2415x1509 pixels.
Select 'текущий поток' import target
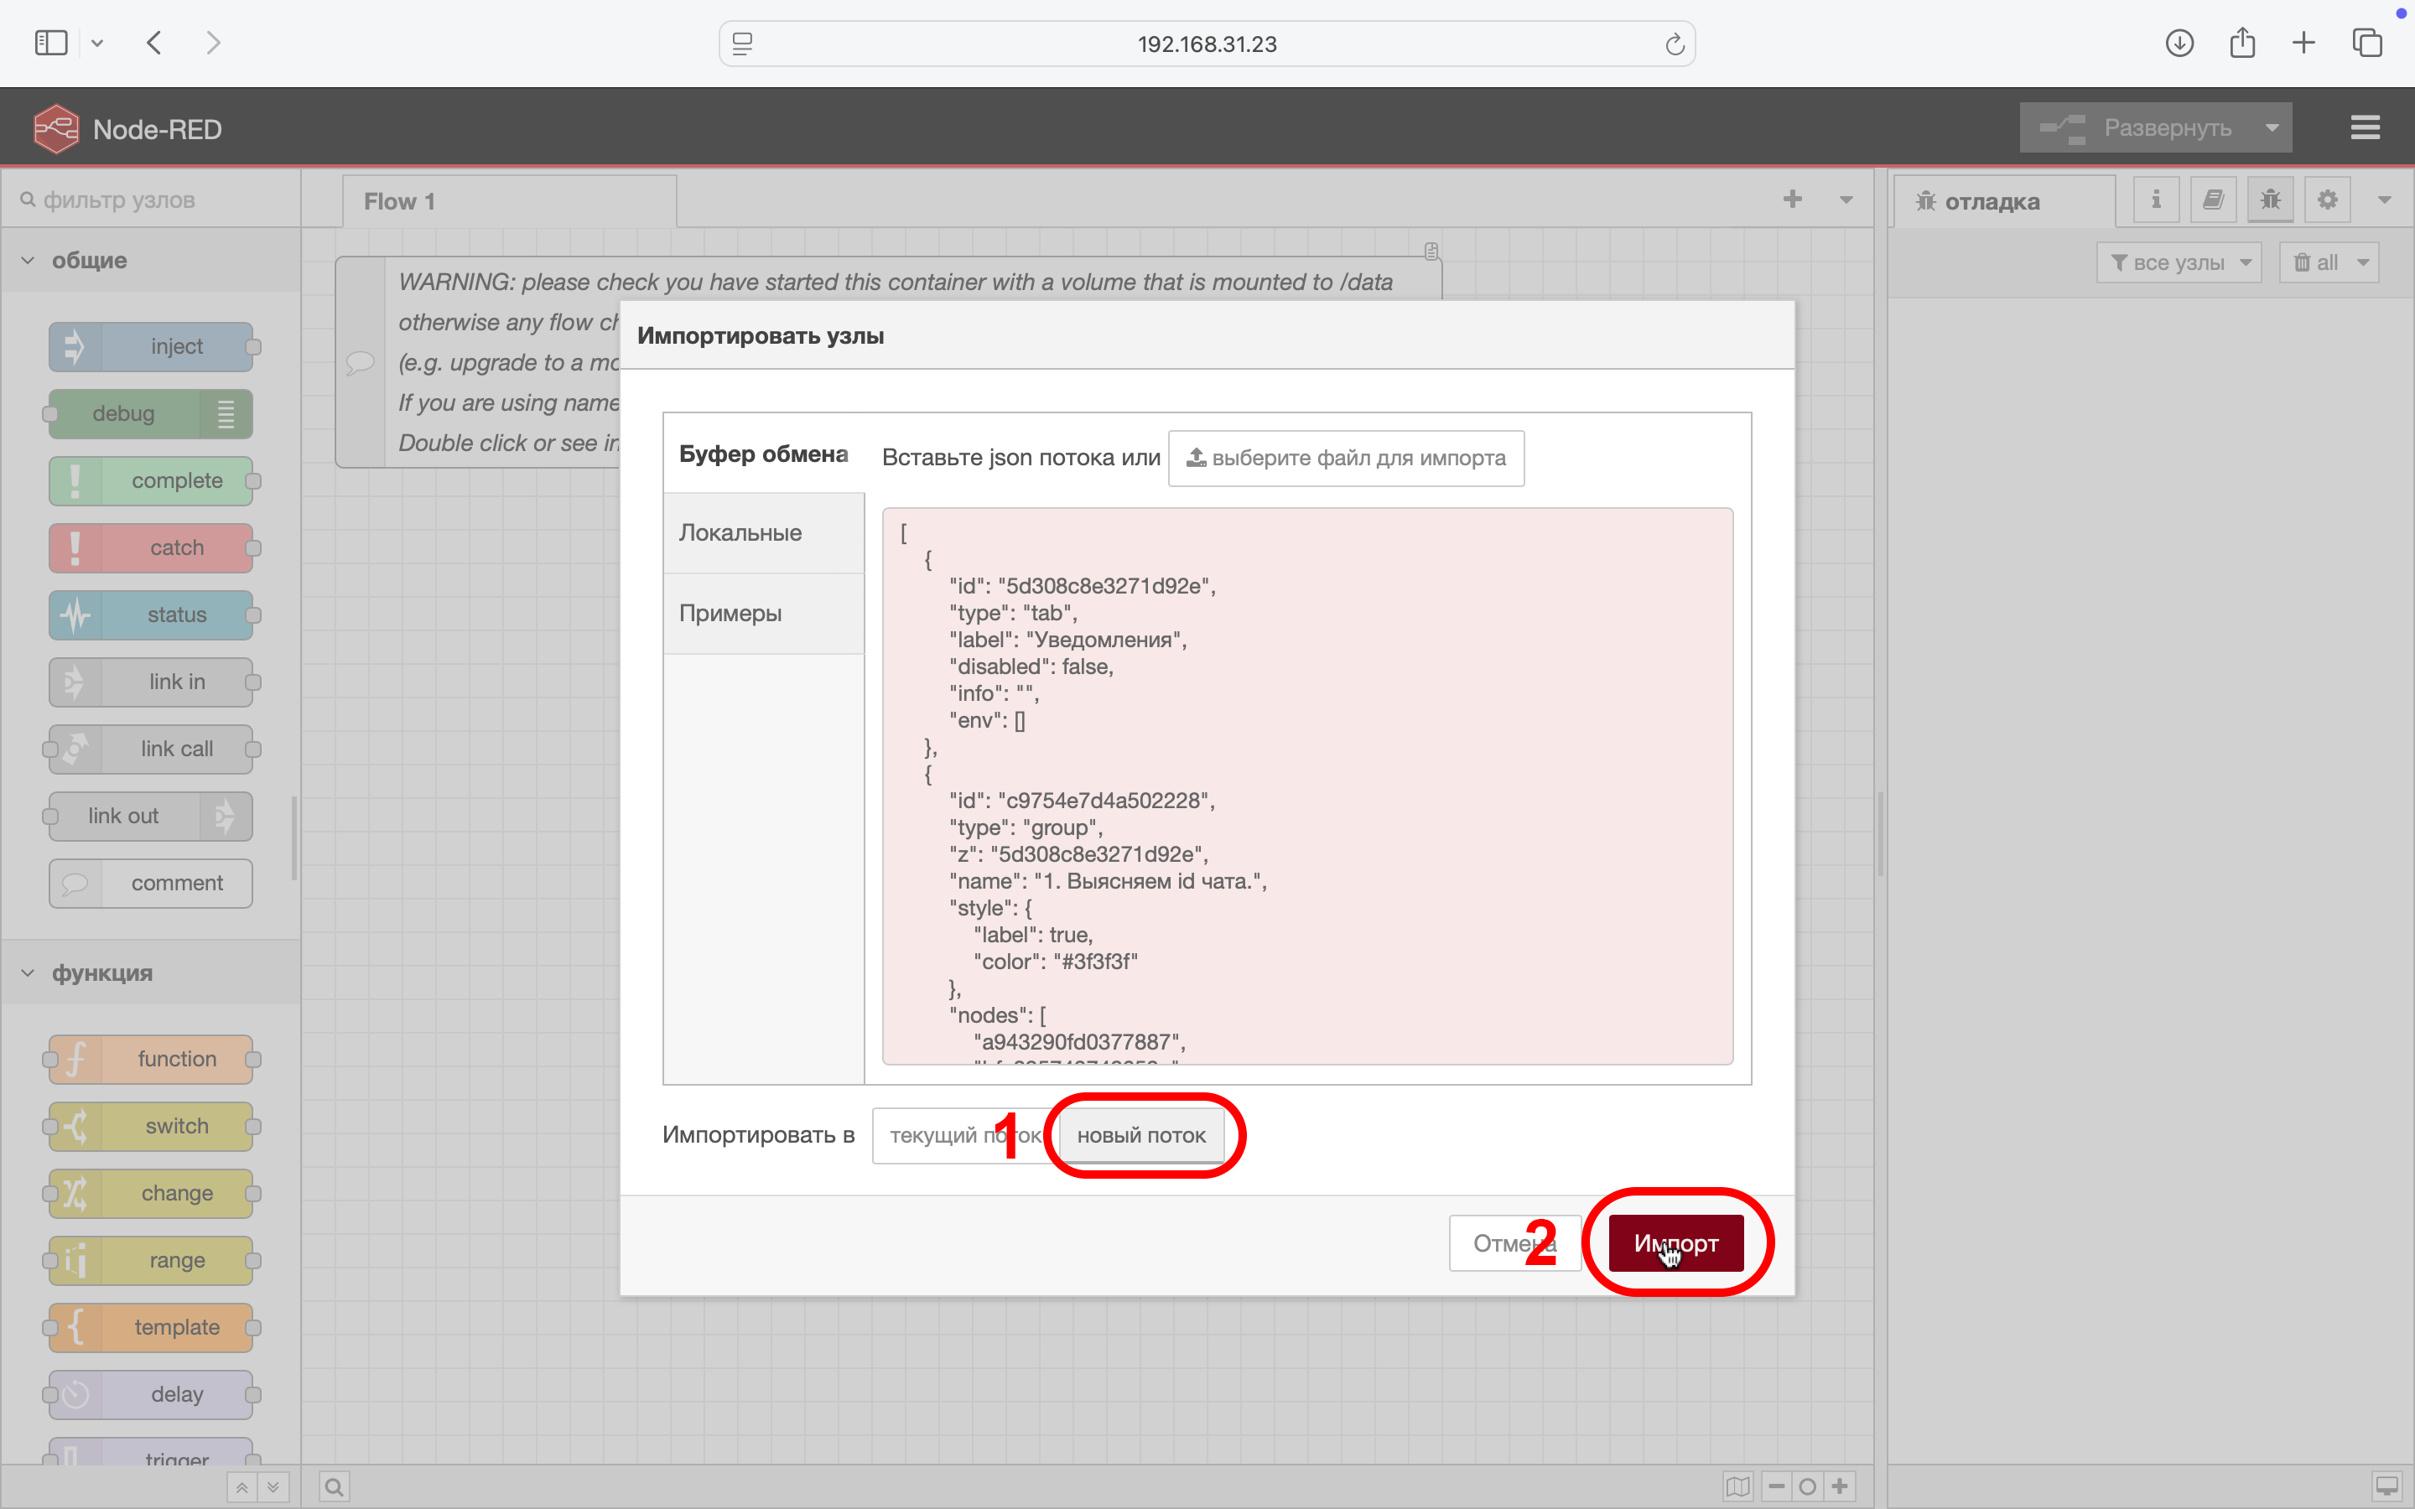point(943,1136)
